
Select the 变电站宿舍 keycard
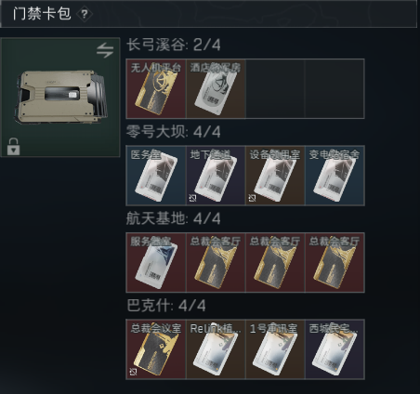[x=335, y=176]
